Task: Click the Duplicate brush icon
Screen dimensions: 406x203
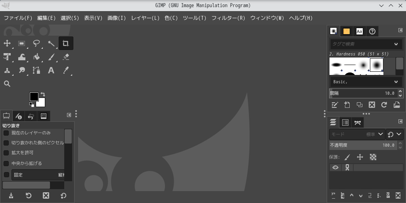Action: 359,105
